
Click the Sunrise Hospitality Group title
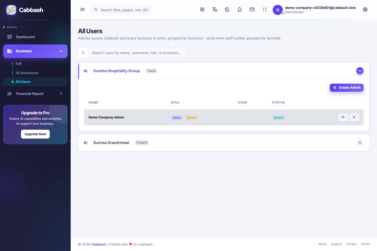[x=117, y=71]
